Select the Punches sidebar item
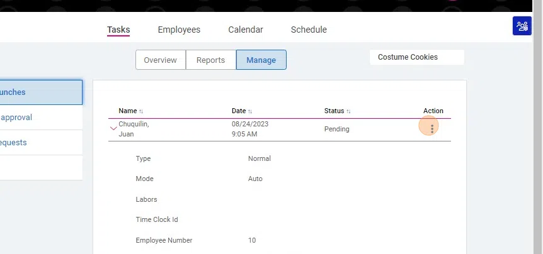Screen dimensions: 543x254 (41, 92)
